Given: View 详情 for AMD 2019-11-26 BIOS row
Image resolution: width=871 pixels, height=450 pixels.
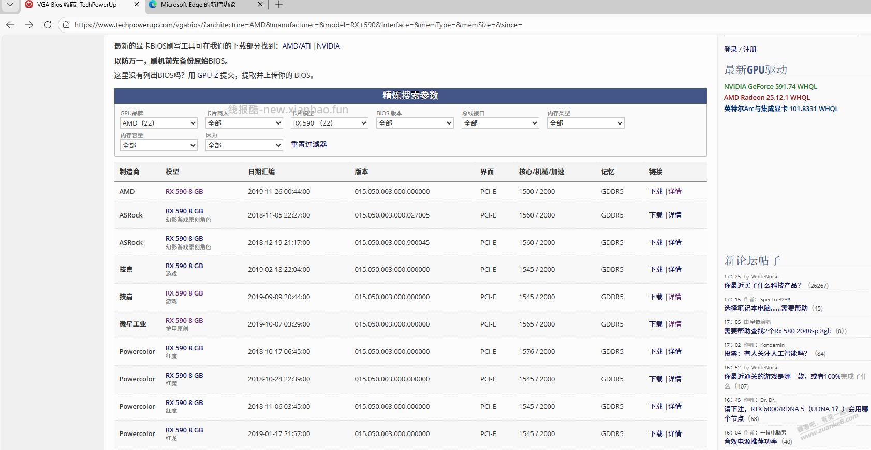Looking at the screenshot, I should point(675,191).
